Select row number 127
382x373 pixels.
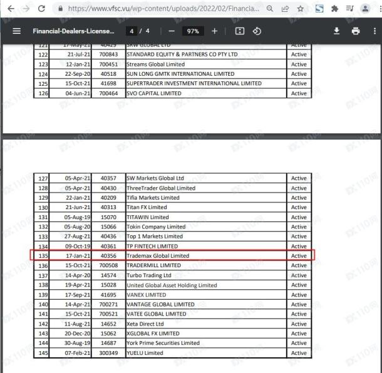(x=43, y=179)
